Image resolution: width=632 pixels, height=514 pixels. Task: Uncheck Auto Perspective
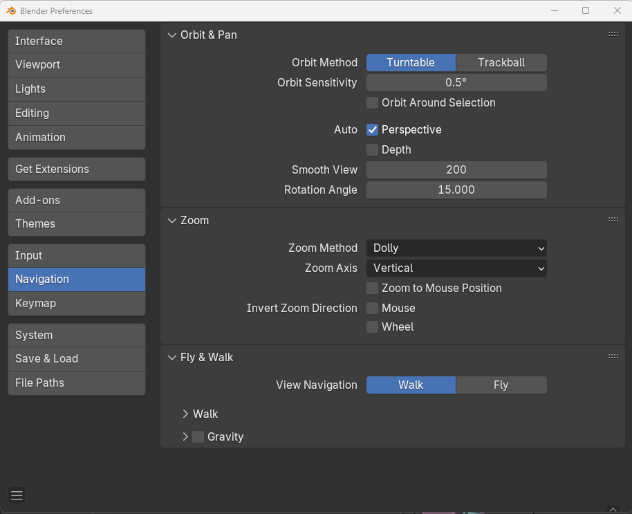pos(373,130)
